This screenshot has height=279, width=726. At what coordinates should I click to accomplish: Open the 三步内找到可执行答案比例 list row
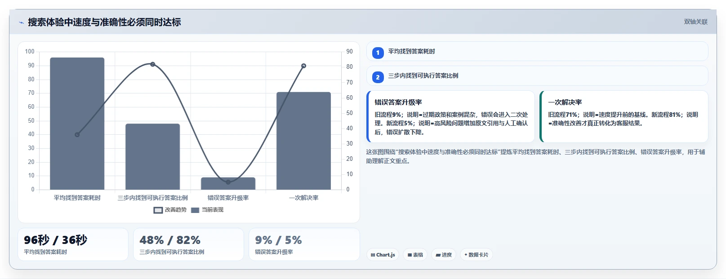coord(537,75)
